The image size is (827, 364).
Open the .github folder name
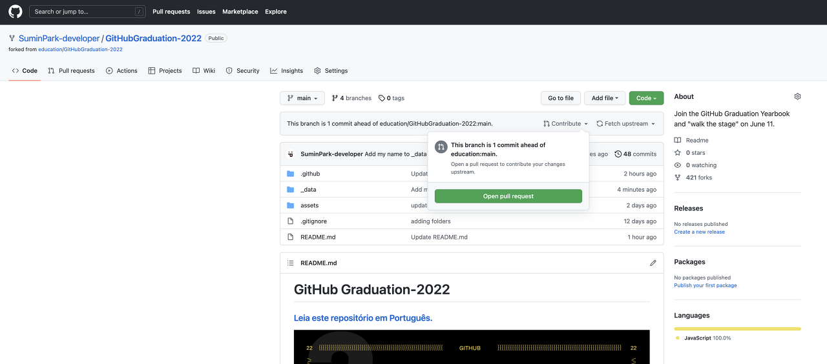point(310,174)
